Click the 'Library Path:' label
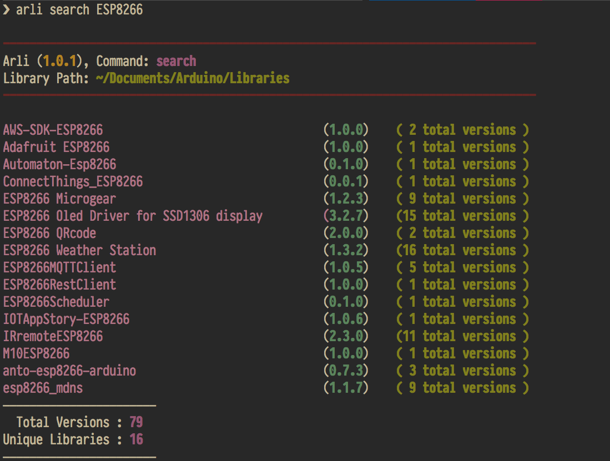This screenshot has height=461, width=610. 46,78
